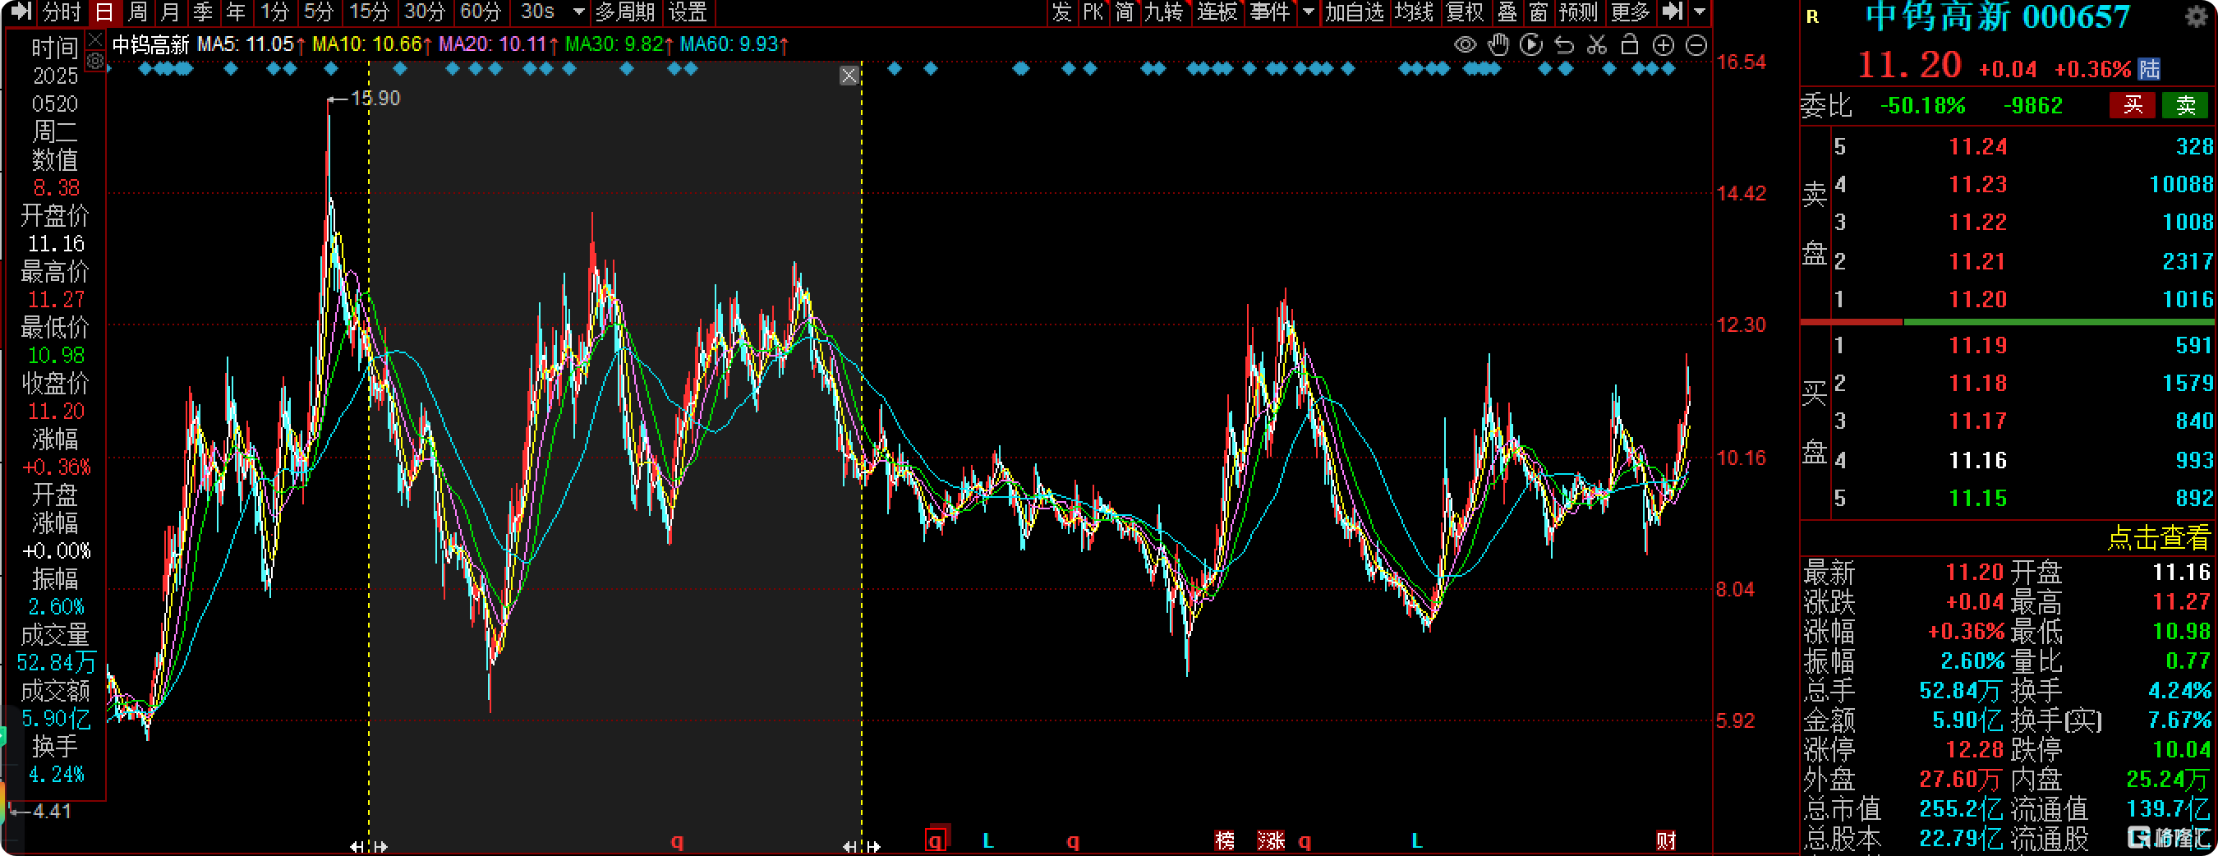Open quote panel settings gear
The height and width of the screenshot is (856, 2218).
[x=2197, y=16]
